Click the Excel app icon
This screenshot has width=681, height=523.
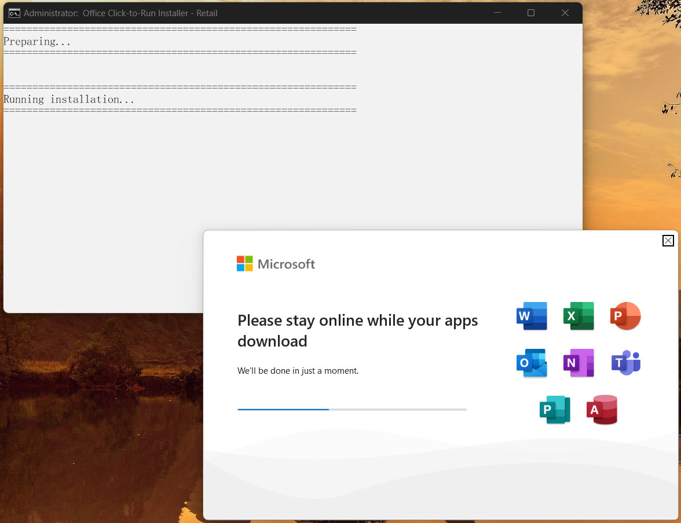pyautogui.click(x=579, y=316)
